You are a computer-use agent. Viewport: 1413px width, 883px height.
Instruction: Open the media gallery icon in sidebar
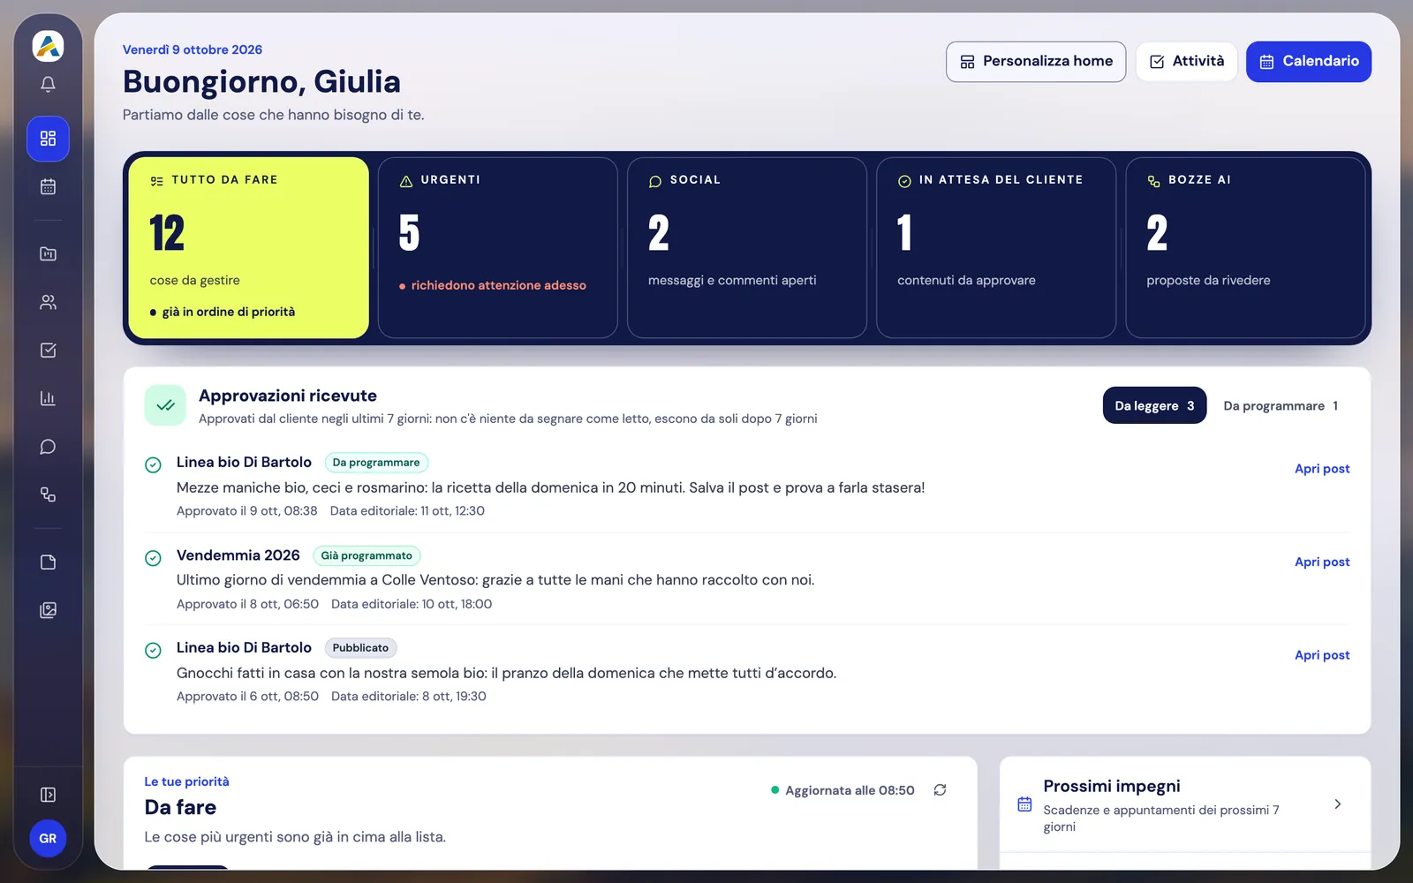(x=48, y=610)
